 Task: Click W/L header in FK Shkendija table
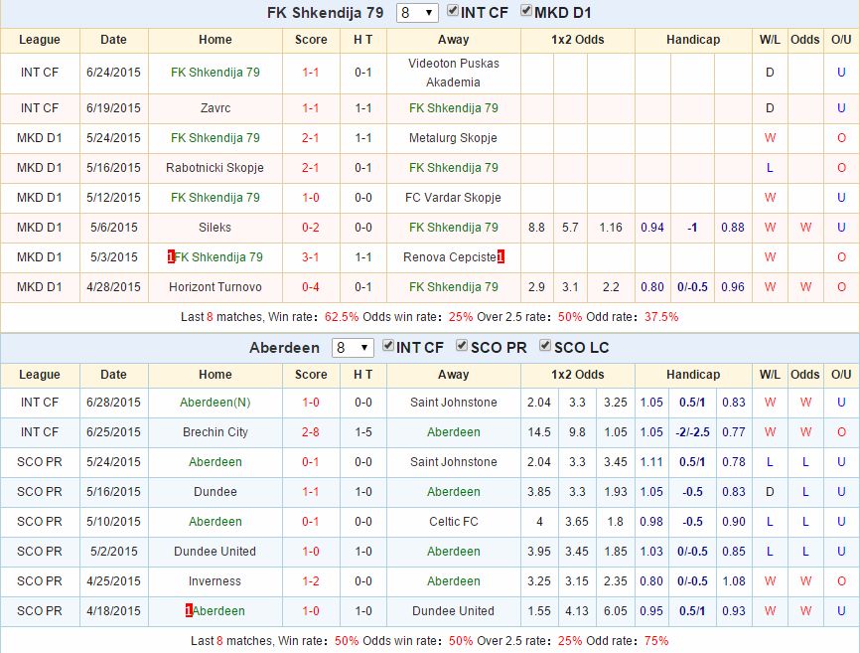pos(770,40)
